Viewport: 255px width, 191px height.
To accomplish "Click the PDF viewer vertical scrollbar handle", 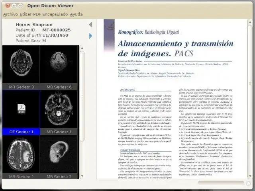I will (250, 84).
